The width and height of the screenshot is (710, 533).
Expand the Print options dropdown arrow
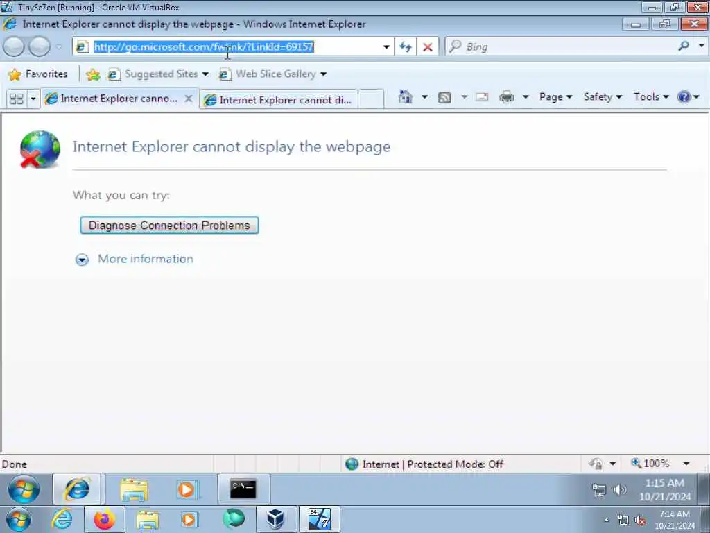point(526,97)
